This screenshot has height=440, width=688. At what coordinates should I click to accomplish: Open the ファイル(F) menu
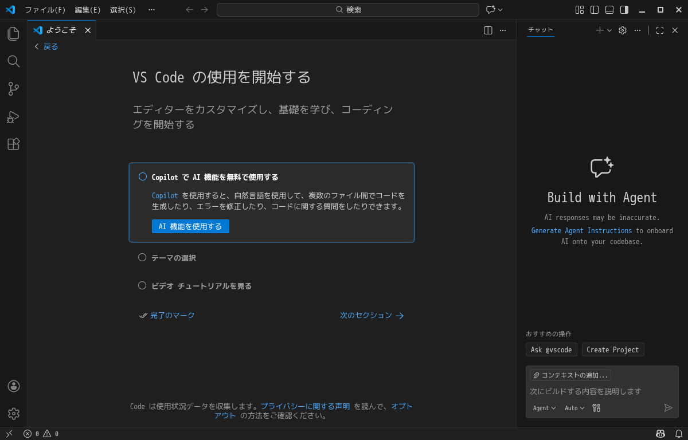(45, 10)
